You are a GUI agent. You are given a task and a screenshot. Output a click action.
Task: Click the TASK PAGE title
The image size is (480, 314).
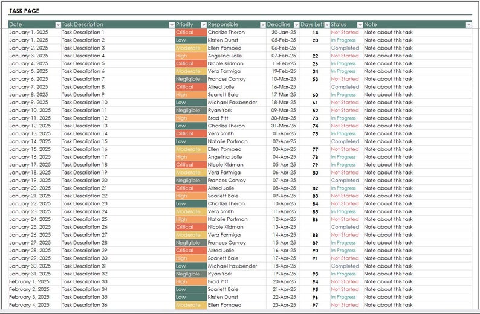(24, 11)
